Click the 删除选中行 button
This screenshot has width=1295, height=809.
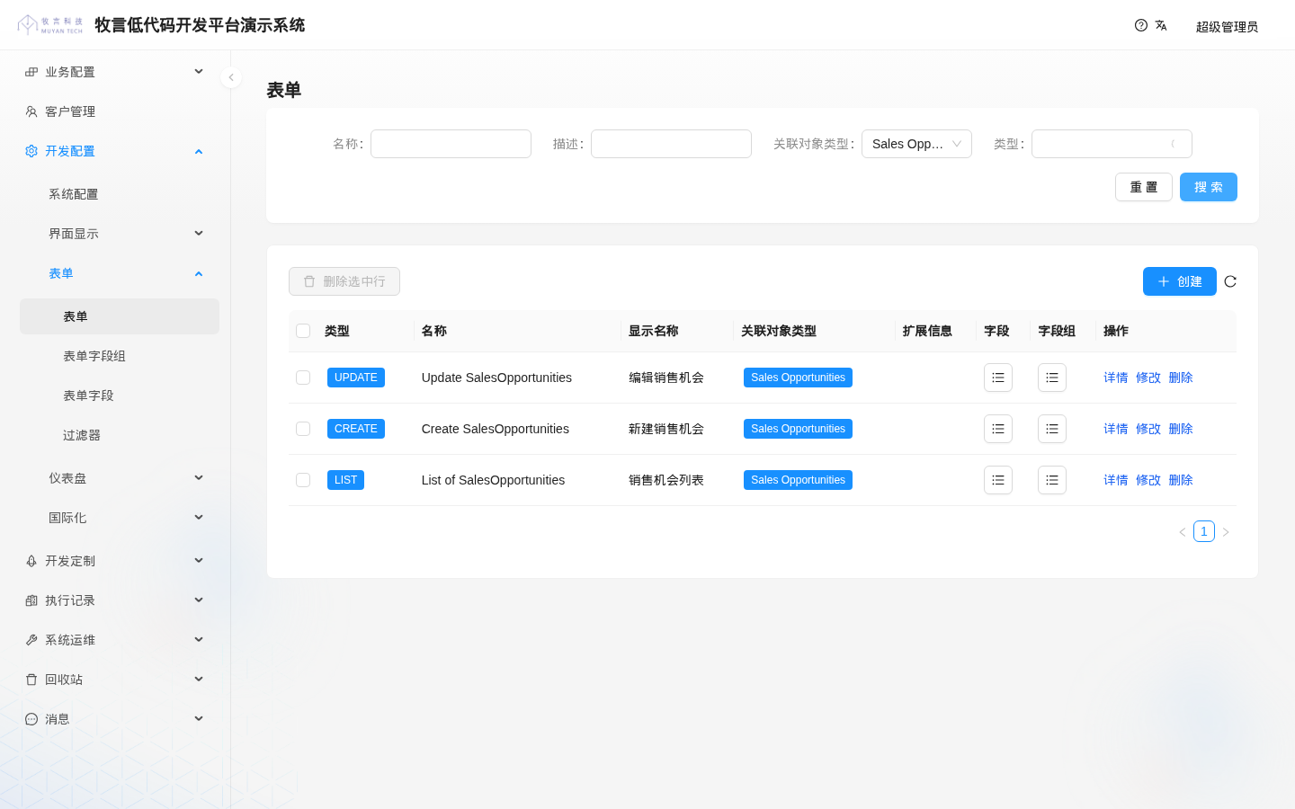coord(344,281)
